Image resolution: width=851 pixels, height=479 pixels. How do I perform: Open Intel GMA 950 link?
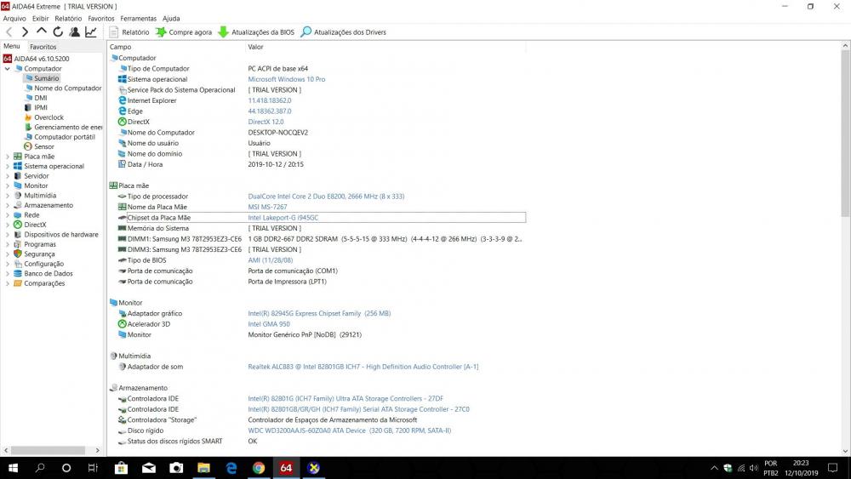269,324
